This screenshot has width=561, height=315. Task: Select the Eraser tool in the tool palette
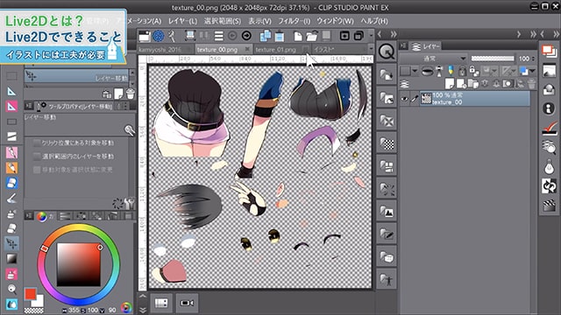point(11,227)
